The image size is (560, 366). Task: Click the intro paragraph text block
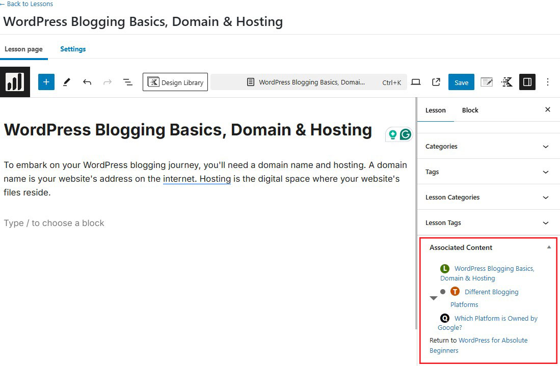[x=205, y=179]
